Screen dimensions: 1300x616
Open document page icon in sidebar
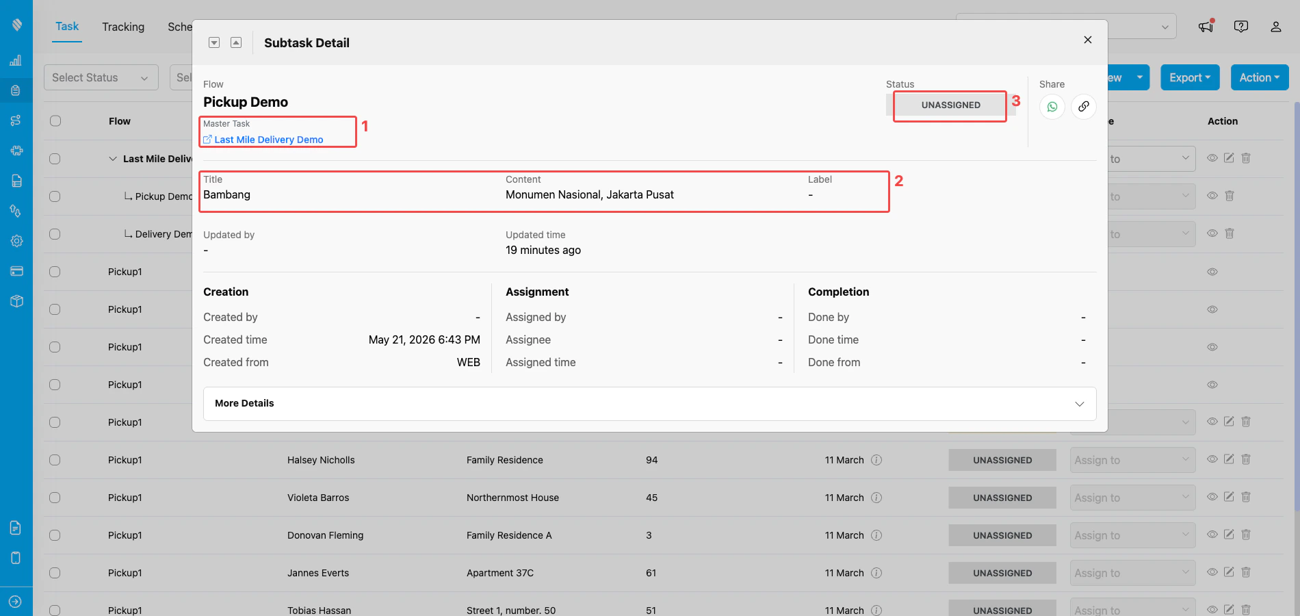(x=16, y=181)
